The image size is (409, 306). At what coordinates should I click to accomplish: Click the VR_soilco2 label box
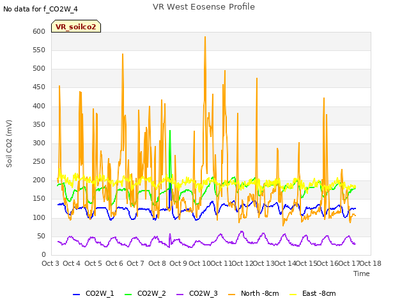coord(76,26)
